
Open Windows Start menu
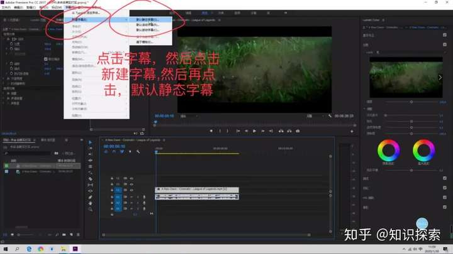5,249
